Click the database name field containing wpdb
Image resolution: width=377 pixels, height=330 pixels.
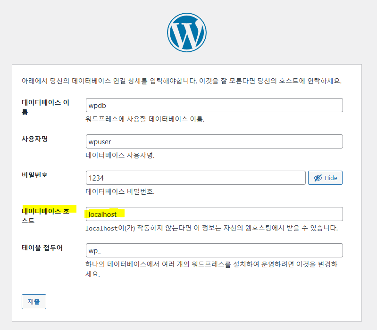[x=214, y=105]
